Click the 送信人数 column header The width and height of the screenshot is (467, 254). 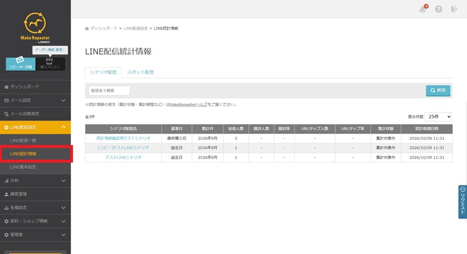[236, 129]
